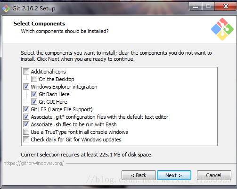The width and height of the screenshot is (237, 189).
Task: Click the Git icon in title bar
Action: tap(6, 8)
